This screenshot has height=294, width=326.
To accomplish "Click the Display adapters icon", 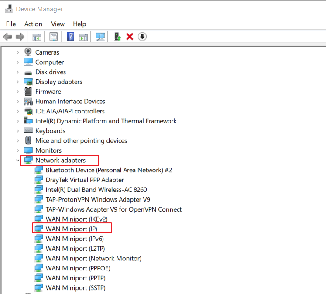I will point(28,82).
